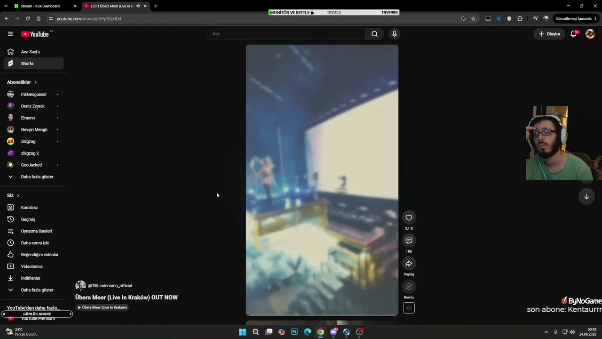Expand Siz list's Daha fazla göster
Image resolution: width=602 pixels, height=339 pixels.
33,290
